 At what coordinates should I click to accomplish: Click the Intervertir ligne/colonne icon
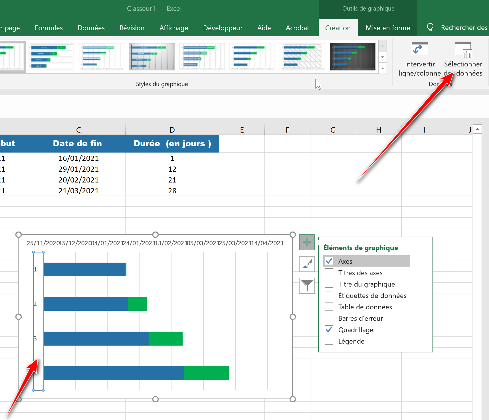[420, 49]
